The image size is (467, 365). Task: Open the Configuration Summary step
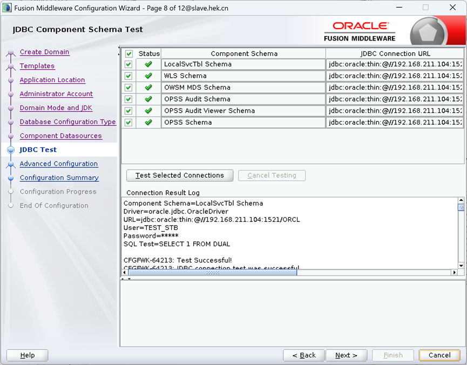point(59,178)
